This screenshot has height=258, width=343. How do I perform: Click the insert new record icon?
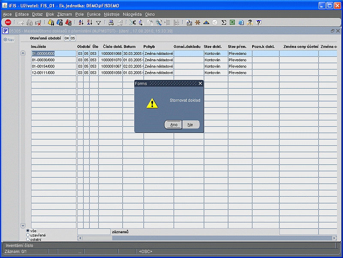click(21, 23)
